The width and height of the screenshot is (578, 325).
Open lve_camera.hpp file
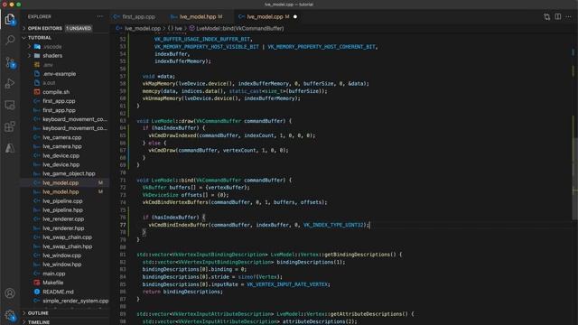[62, 146]
